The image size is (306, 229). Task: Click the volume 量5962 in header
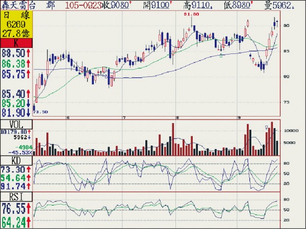(x=279, y=5)
